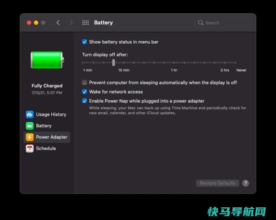Switch to Usage History pane
This screenshot has height=220, width=276.
pos(51,115)
